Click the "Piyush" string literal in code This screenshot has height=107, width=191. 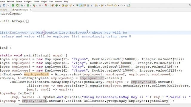coord(80,59)
